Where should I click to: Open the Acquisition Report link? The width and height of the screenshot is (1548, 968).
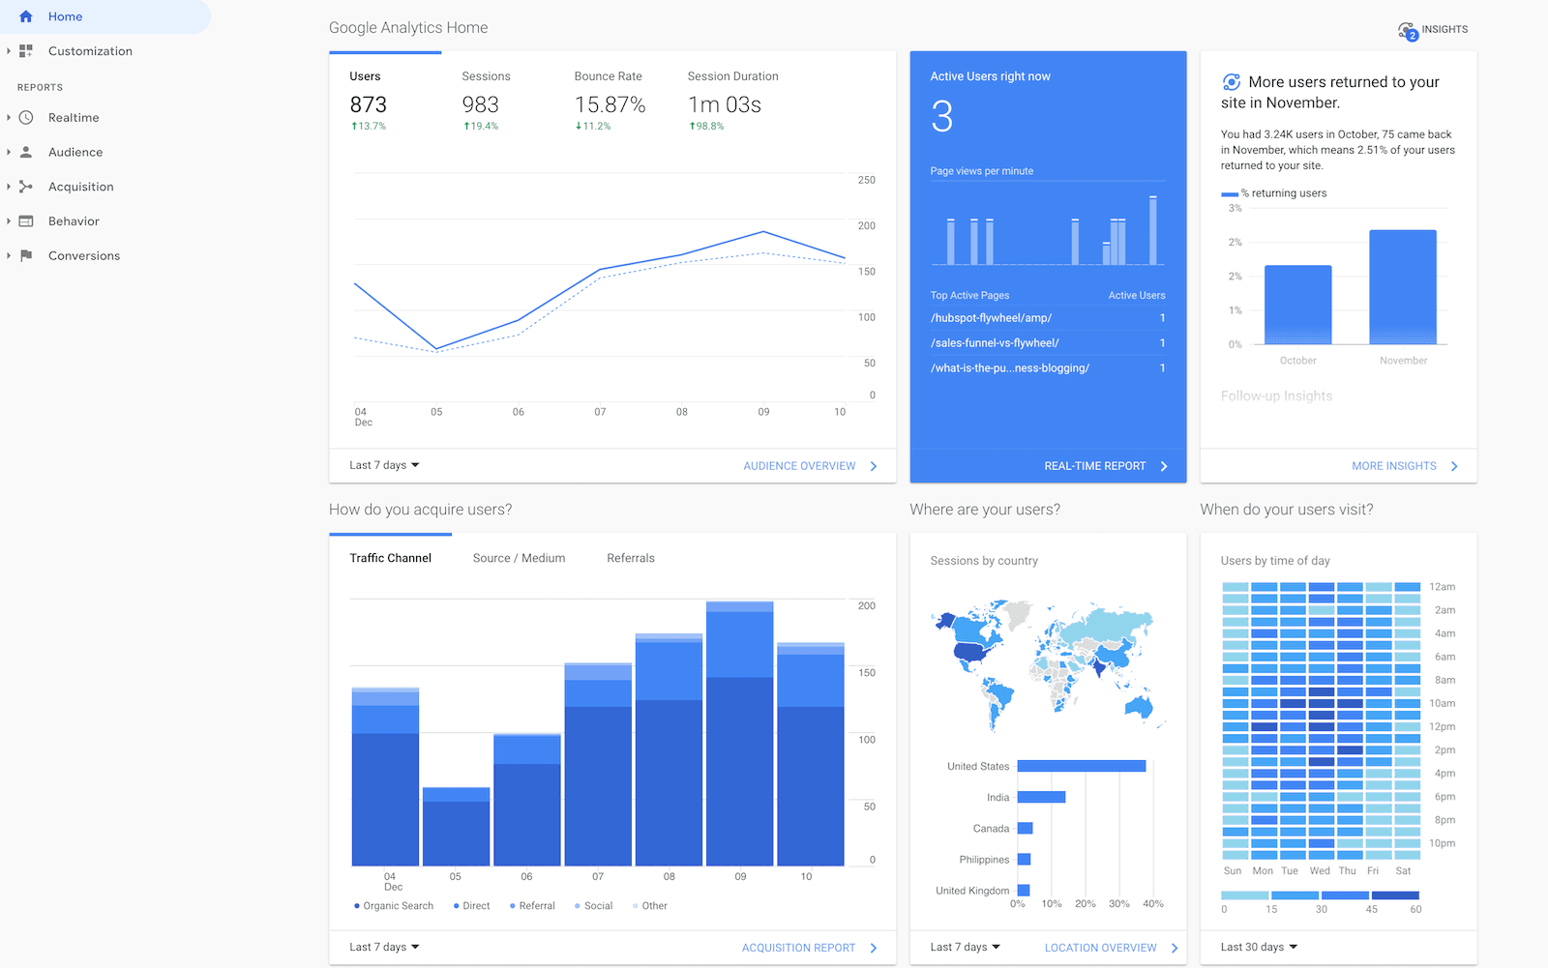(798, 948)
